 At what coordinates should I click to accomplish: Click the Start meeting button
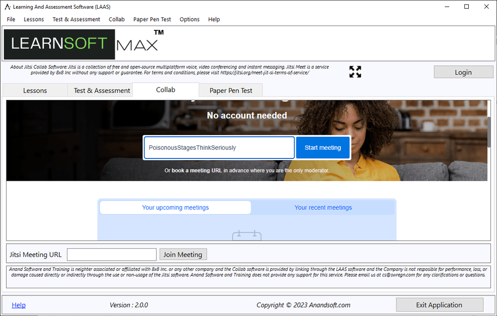(x=322, y=148)
